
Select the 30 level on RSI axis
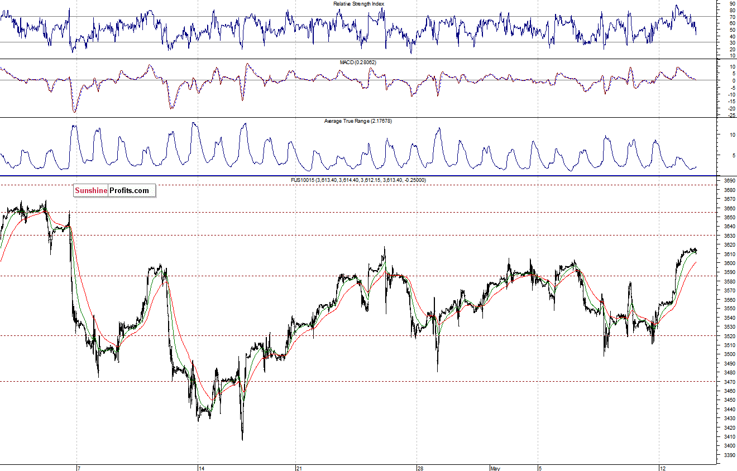click(732, 42)
